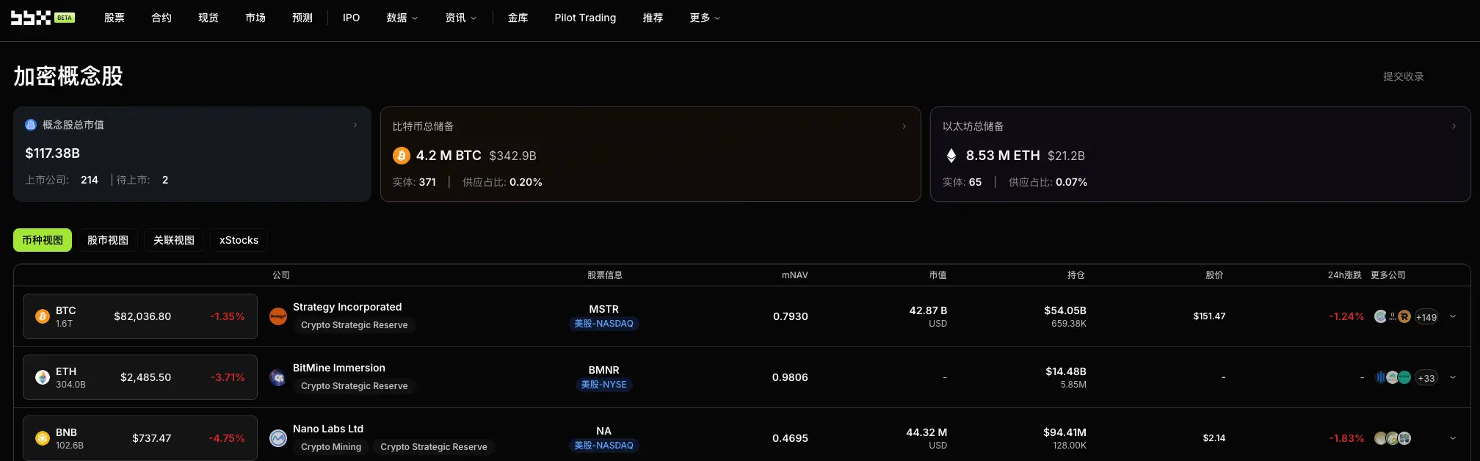Image resolution: width=1480 pixels, height=461 pixels.
Task: Go to 现货 in the top navigation
Action: 208,18
